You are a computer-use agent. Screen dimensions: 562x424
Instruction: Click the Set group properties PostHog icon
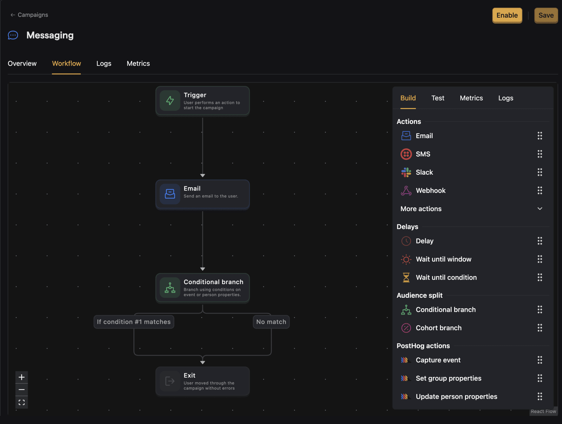click(x=405, y=378)
